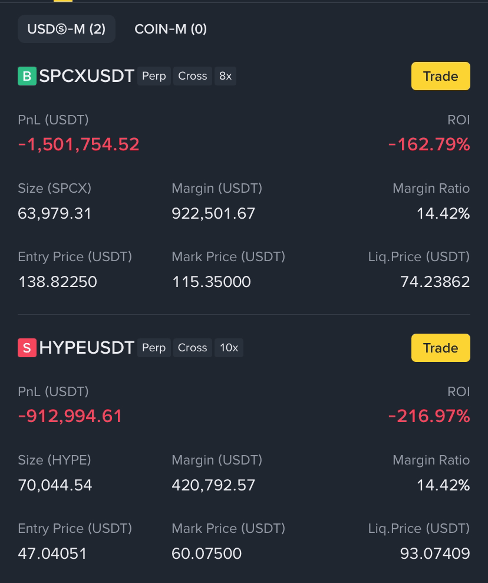Select the 8x leverage tag on SPCXUSDT
488x583 pixels.
pyautogui.click(x=225, y=76)
